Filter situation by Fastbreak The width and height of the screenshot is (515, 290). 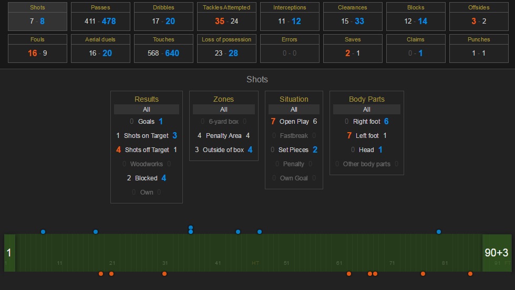tap(294, 136)
